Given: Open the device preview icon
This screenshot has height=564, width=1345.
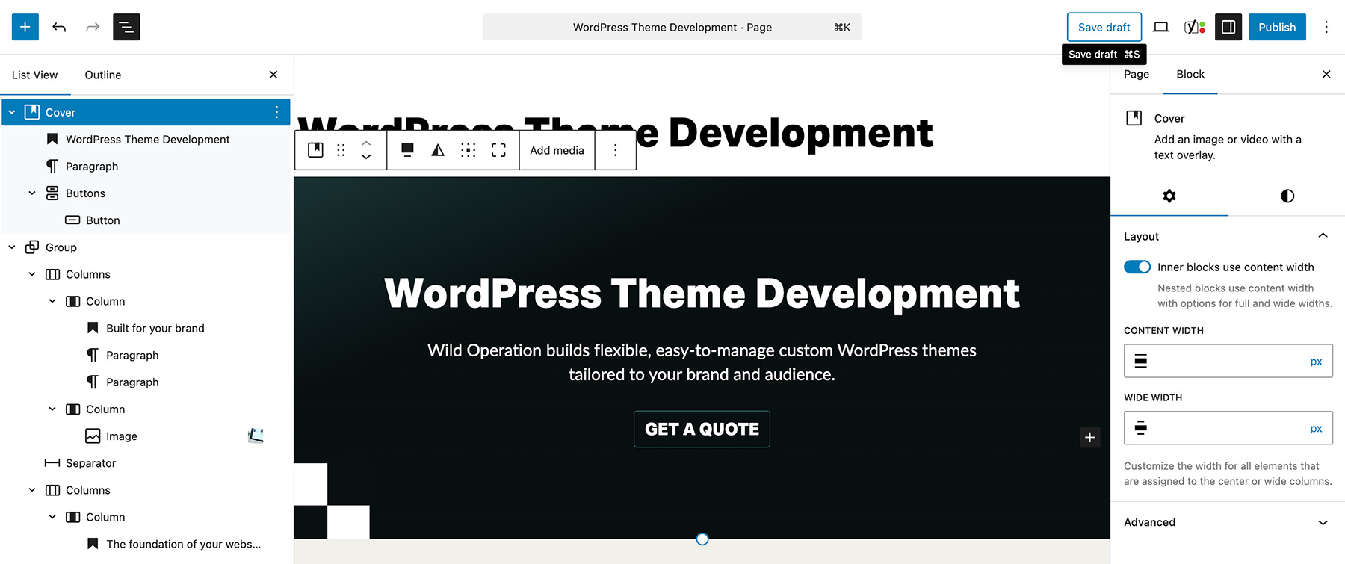Looking at the screenshot, I should (x=1161, y=27).
